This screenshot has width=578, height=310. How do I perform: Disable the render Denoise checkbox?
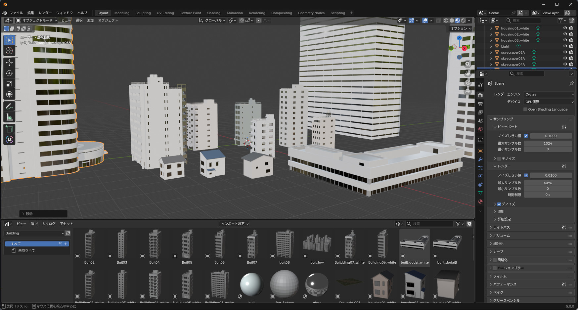[499, 204]
